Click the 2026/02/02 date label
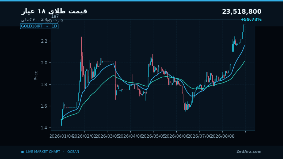283x159 pixels. 84,136
